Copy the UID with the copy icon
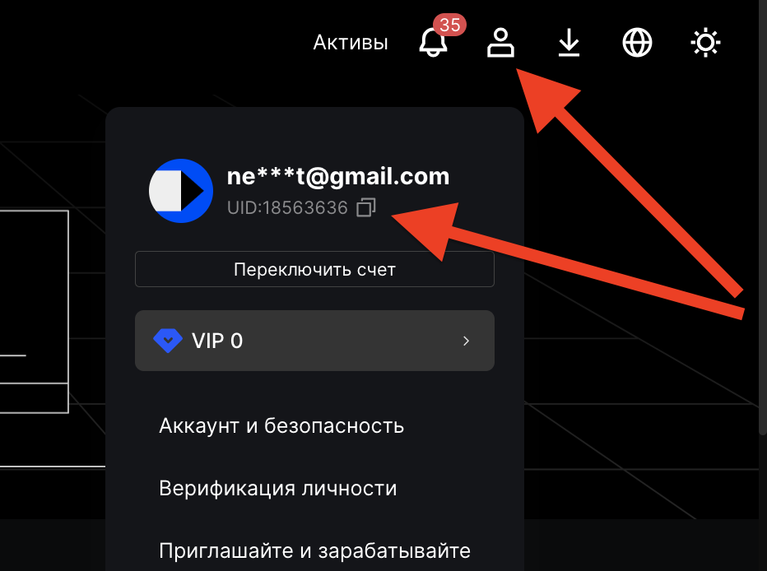Image resolution: width=767 pixels, height=571 pixels. [366, 207]
